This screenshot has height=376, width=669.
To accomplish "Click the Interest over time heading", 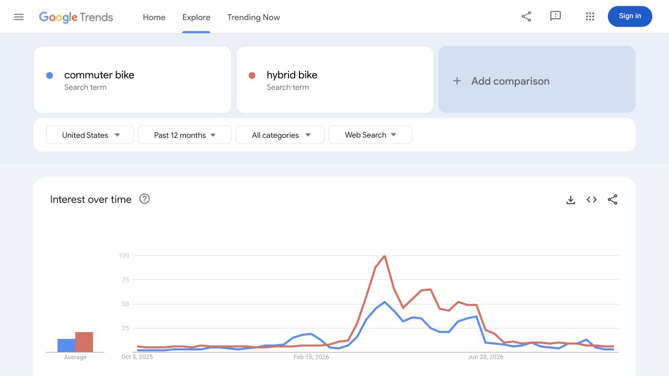I will coord(91,199).
